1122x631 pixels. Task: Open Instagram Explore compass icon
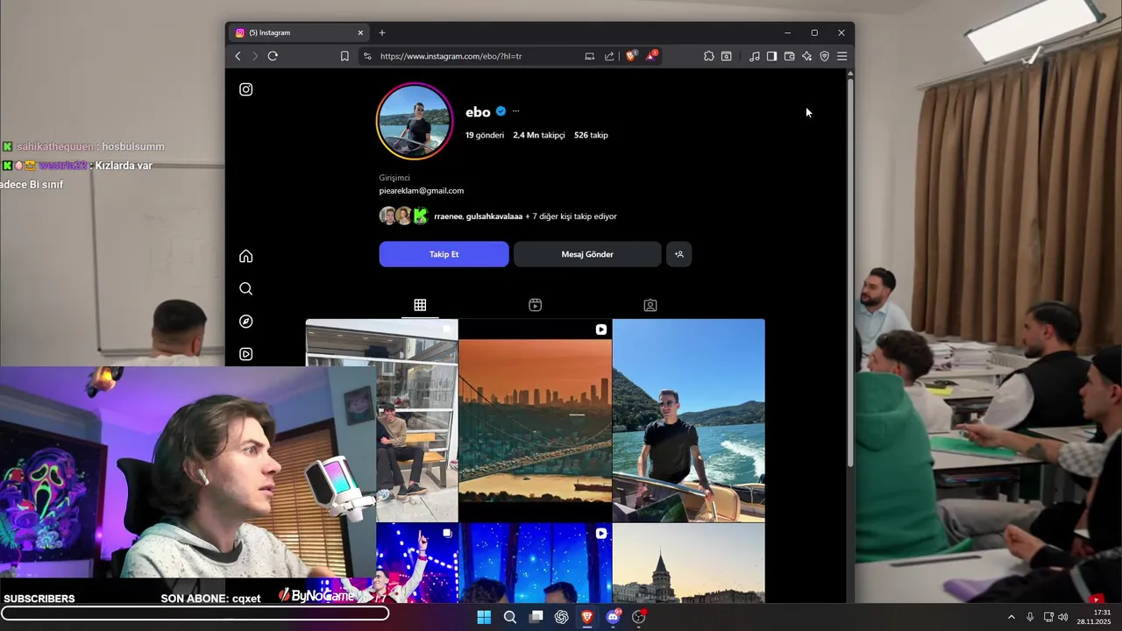pyautogui.click(x=246, y=322)
